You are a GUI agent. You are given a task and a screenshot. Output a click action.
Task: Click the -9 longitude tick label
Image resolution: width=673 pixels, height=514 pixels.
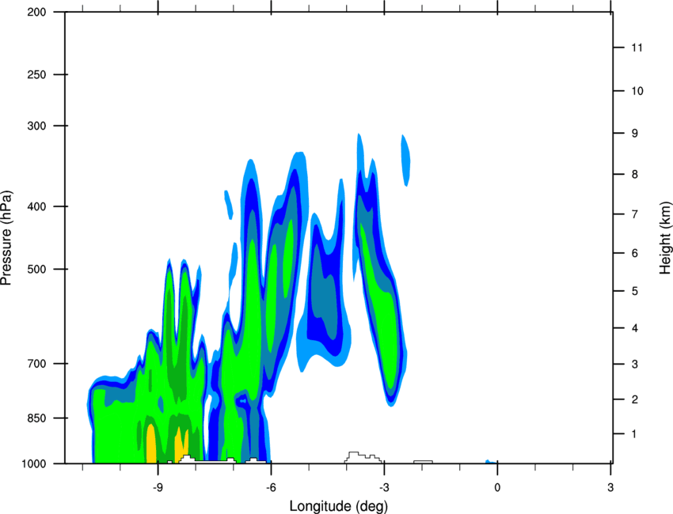click(x=158, y=488)
